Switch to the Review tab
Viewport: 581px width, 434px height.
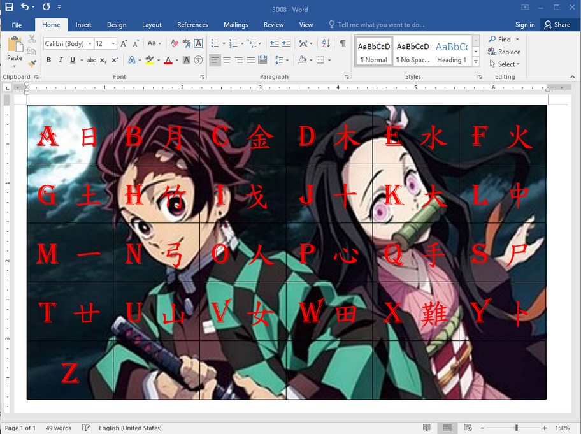click(x=273, y=25)
